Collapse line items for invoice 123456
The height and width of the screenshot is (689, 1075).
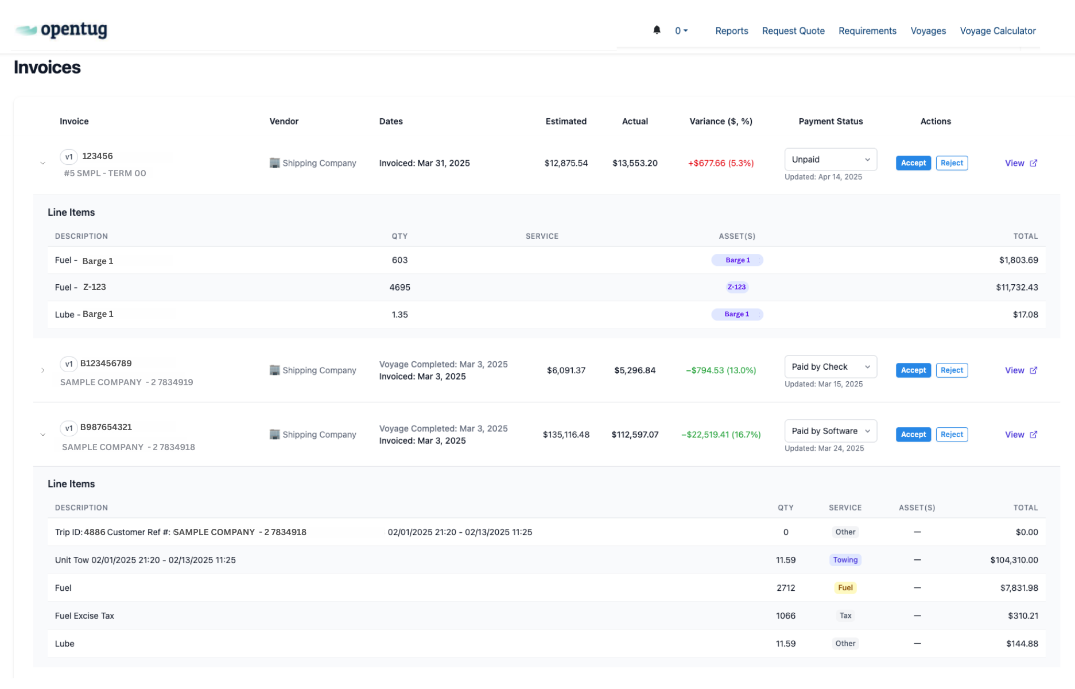pos(42,162)
